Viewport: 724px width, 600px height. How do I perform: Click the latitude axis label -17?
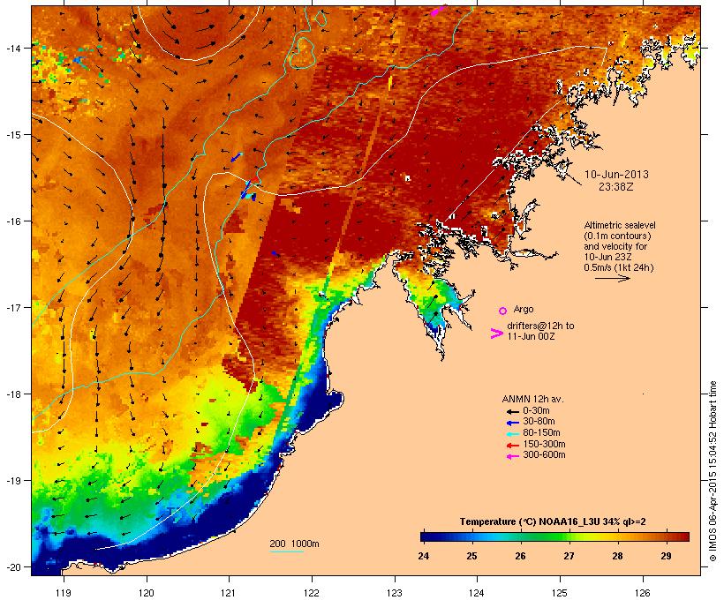click(12, 307)
